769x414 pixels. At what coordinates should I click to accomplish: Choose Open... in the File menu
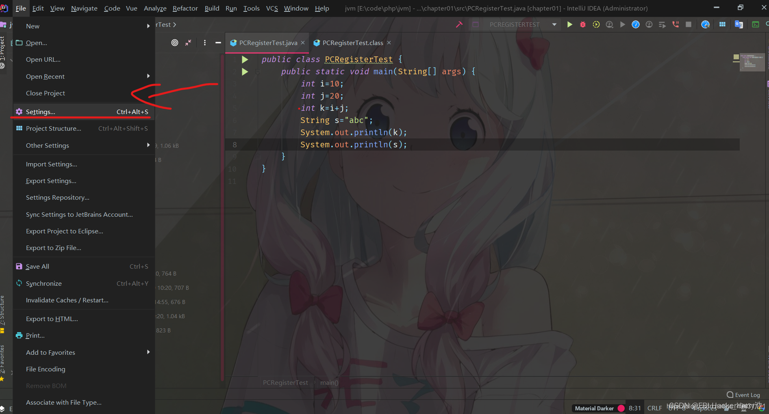[x=84, y=43]
